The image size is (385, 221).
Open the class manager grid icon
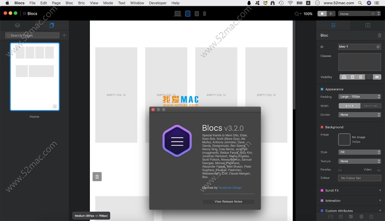341,217
